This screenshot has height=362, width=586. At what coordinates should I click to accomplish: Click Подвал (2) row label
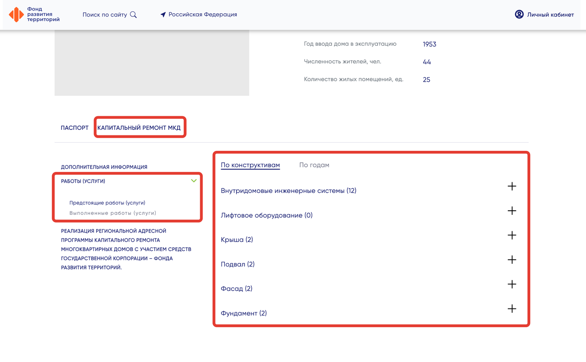pyautogui.click(x=238, y=264)
